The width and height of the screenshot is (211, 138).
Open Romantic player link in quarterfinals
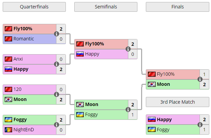[x=24, y=39]
